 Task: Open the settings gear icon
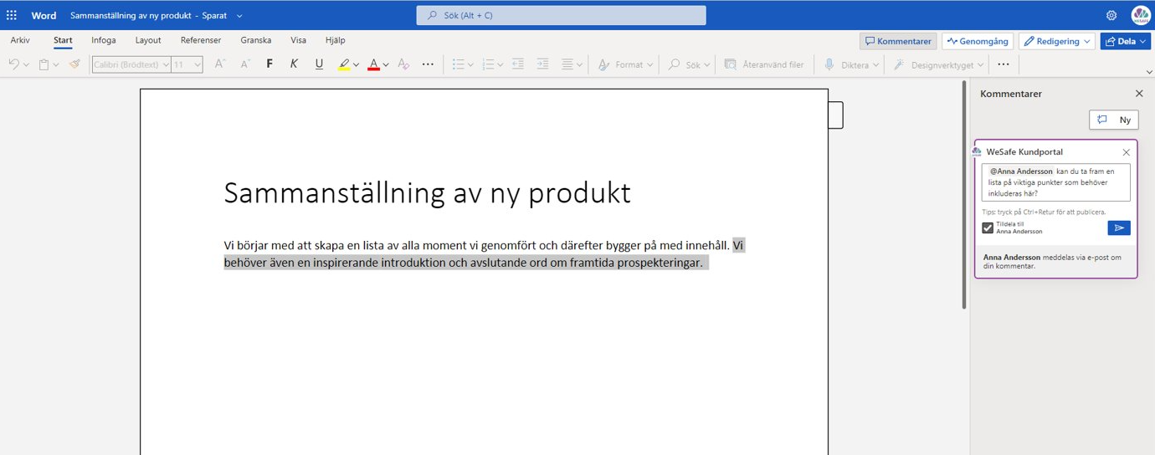(1111, 15)
